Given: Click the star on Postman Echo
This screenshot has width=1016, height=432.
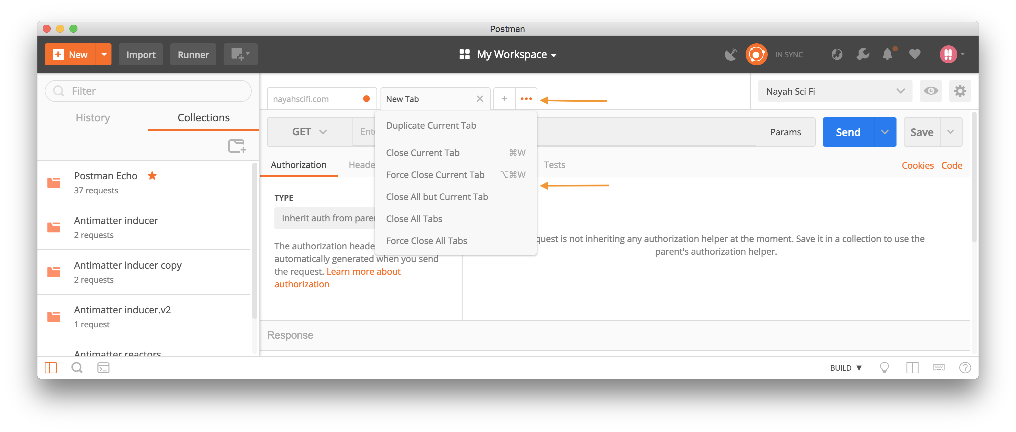Looking at the screenshot, I should coord(152,176).
